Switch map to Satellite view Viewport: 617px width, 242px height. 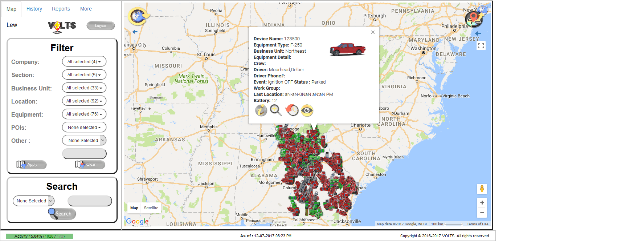(x=151, y=208)
